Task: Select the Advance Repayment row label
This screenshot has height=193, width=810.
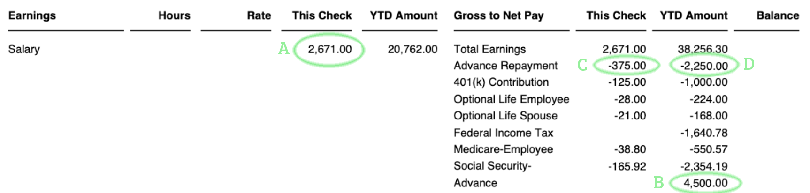Action: (505, 66)
